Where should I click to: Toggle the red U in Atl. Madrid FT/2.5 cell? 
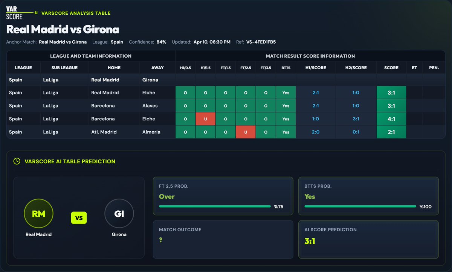click(x=246, y=132)
